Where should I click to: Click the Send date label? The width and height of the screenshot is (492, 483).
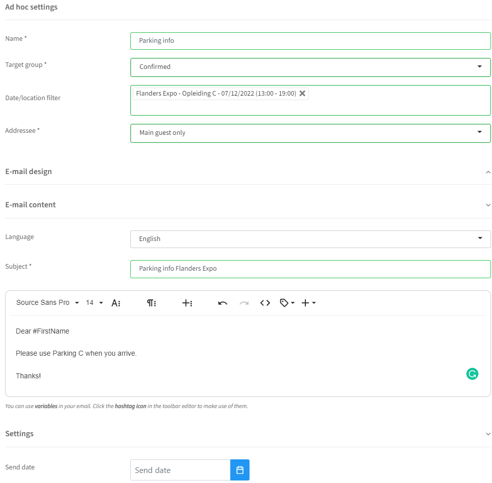tap(20, 467)
